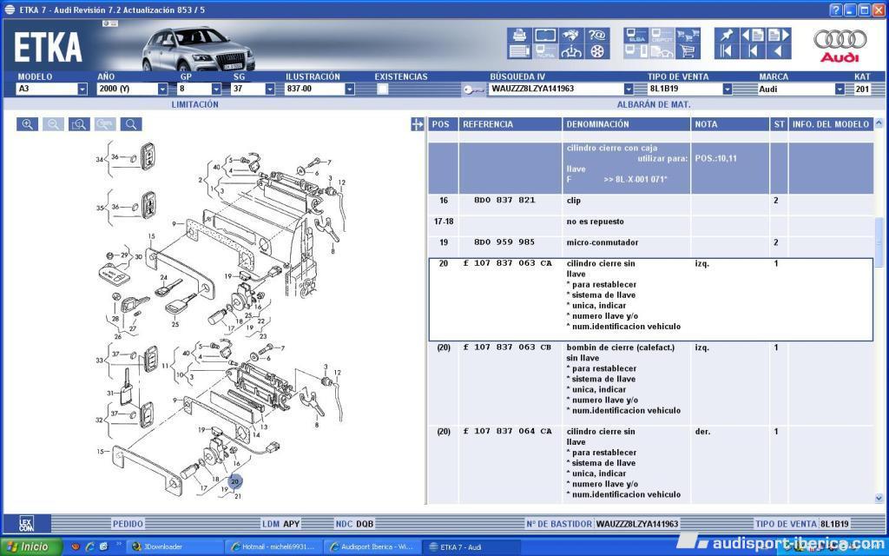Expand the Tipo de venta dropdown 8L1B19
889x556 pixels.
[x=727, y=89]
